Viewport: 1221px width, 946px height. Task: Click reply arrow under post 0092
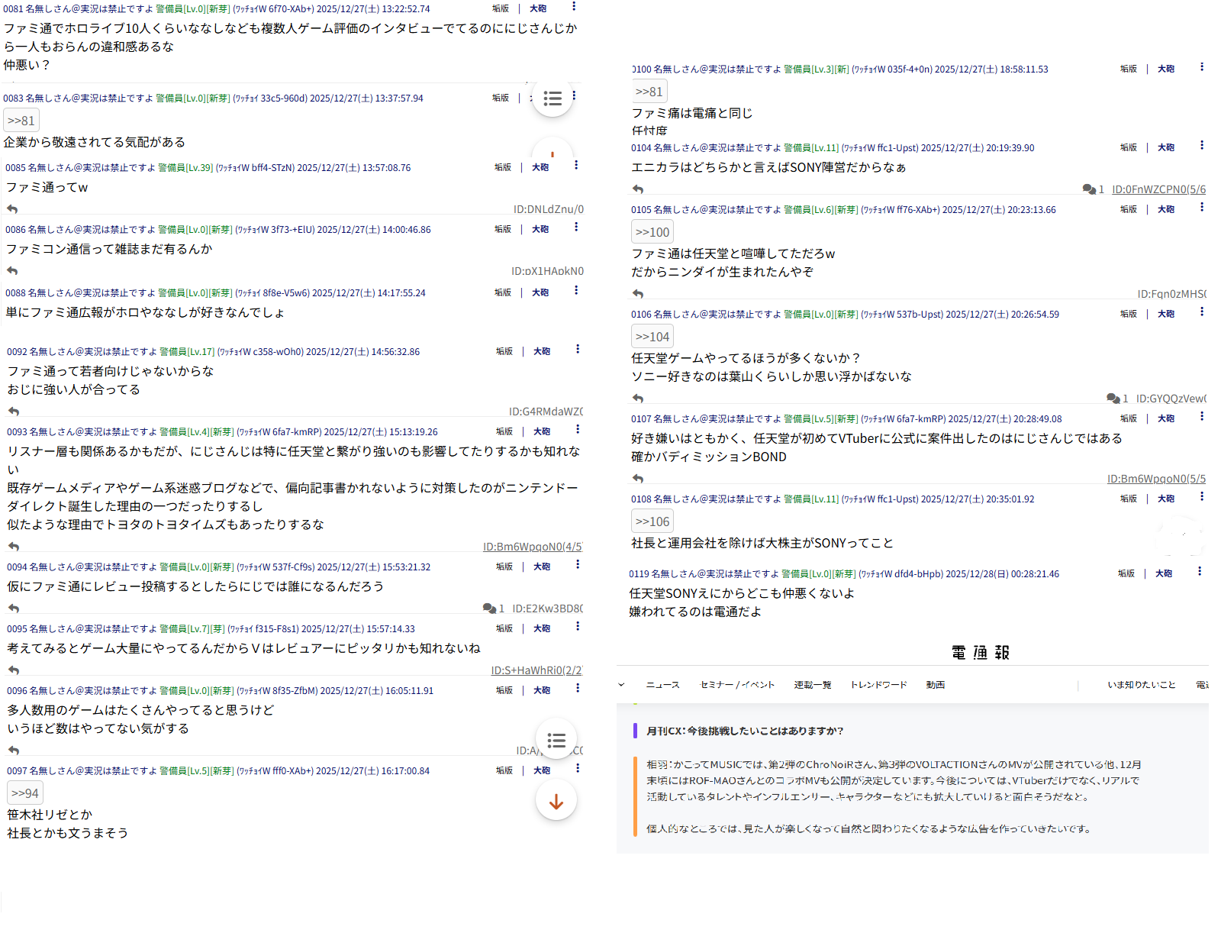[14, 412]
